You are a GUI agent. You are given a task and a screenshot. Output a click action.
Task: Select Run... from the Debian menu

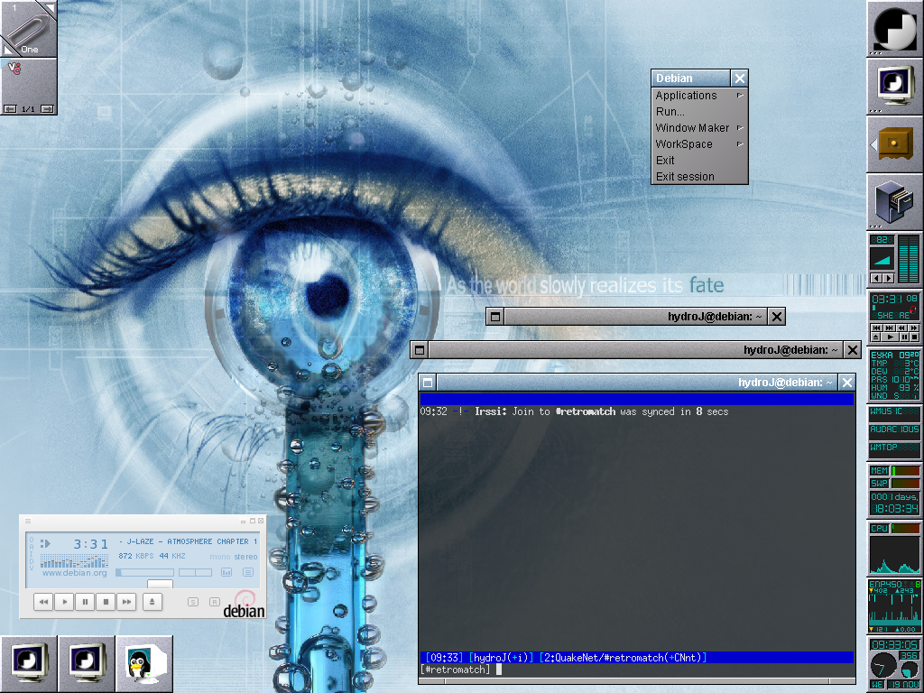[x=670, y=112]
